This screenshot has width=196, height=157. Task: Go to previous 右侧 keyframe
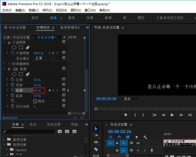pyautogui.click(x=49, y=90)
